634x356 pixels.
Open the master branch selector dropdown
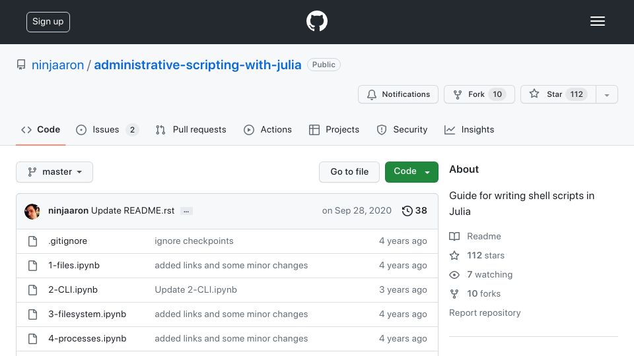click(x=55, y=172)
